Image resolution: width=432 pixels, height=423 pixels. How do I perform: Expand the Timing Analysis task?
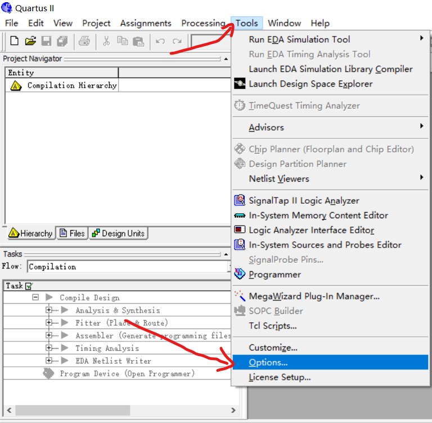49,348
